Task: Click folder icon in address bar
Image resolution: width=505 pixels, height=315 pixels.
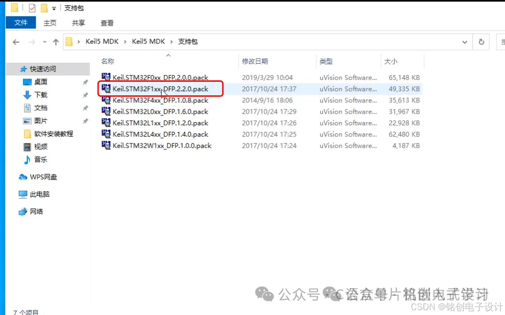Action: (69, 42)
